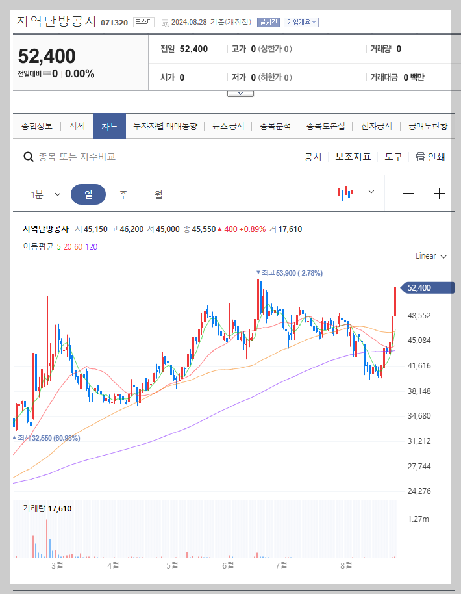Toggle the weekly (주) chart view

click(123, 194)
